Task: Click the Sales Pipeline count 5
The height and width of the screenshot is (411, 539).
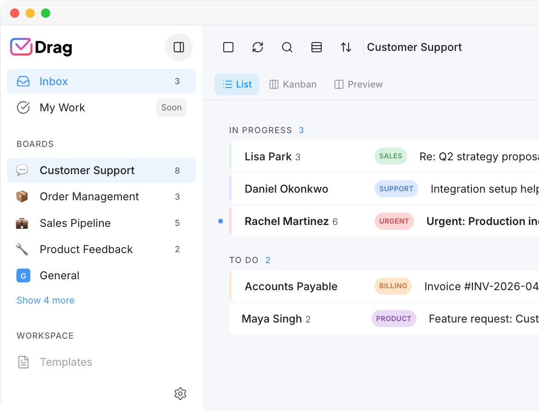Action: pos(178,223)
